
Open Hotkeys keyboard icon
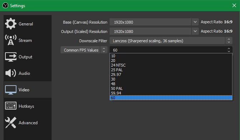(x=10, y=106)
